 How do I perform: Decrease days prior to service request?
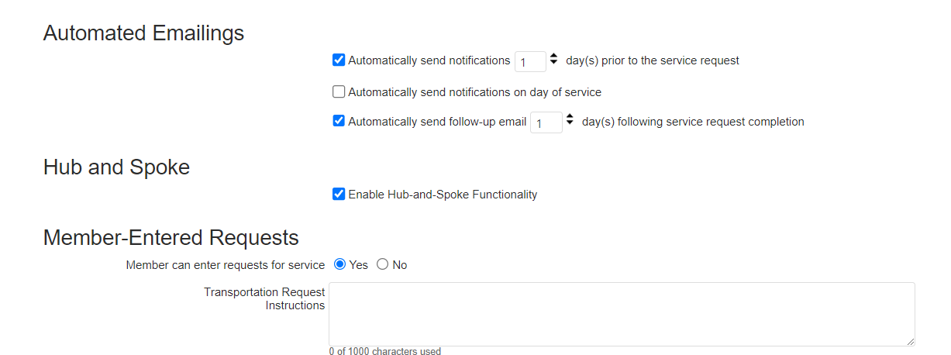click(553, 64)
